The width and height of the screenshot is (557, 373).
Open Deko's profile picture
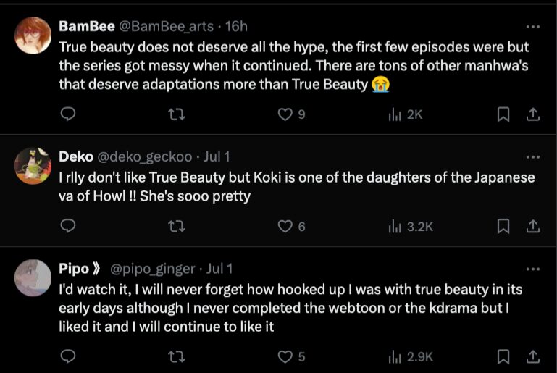33,165
